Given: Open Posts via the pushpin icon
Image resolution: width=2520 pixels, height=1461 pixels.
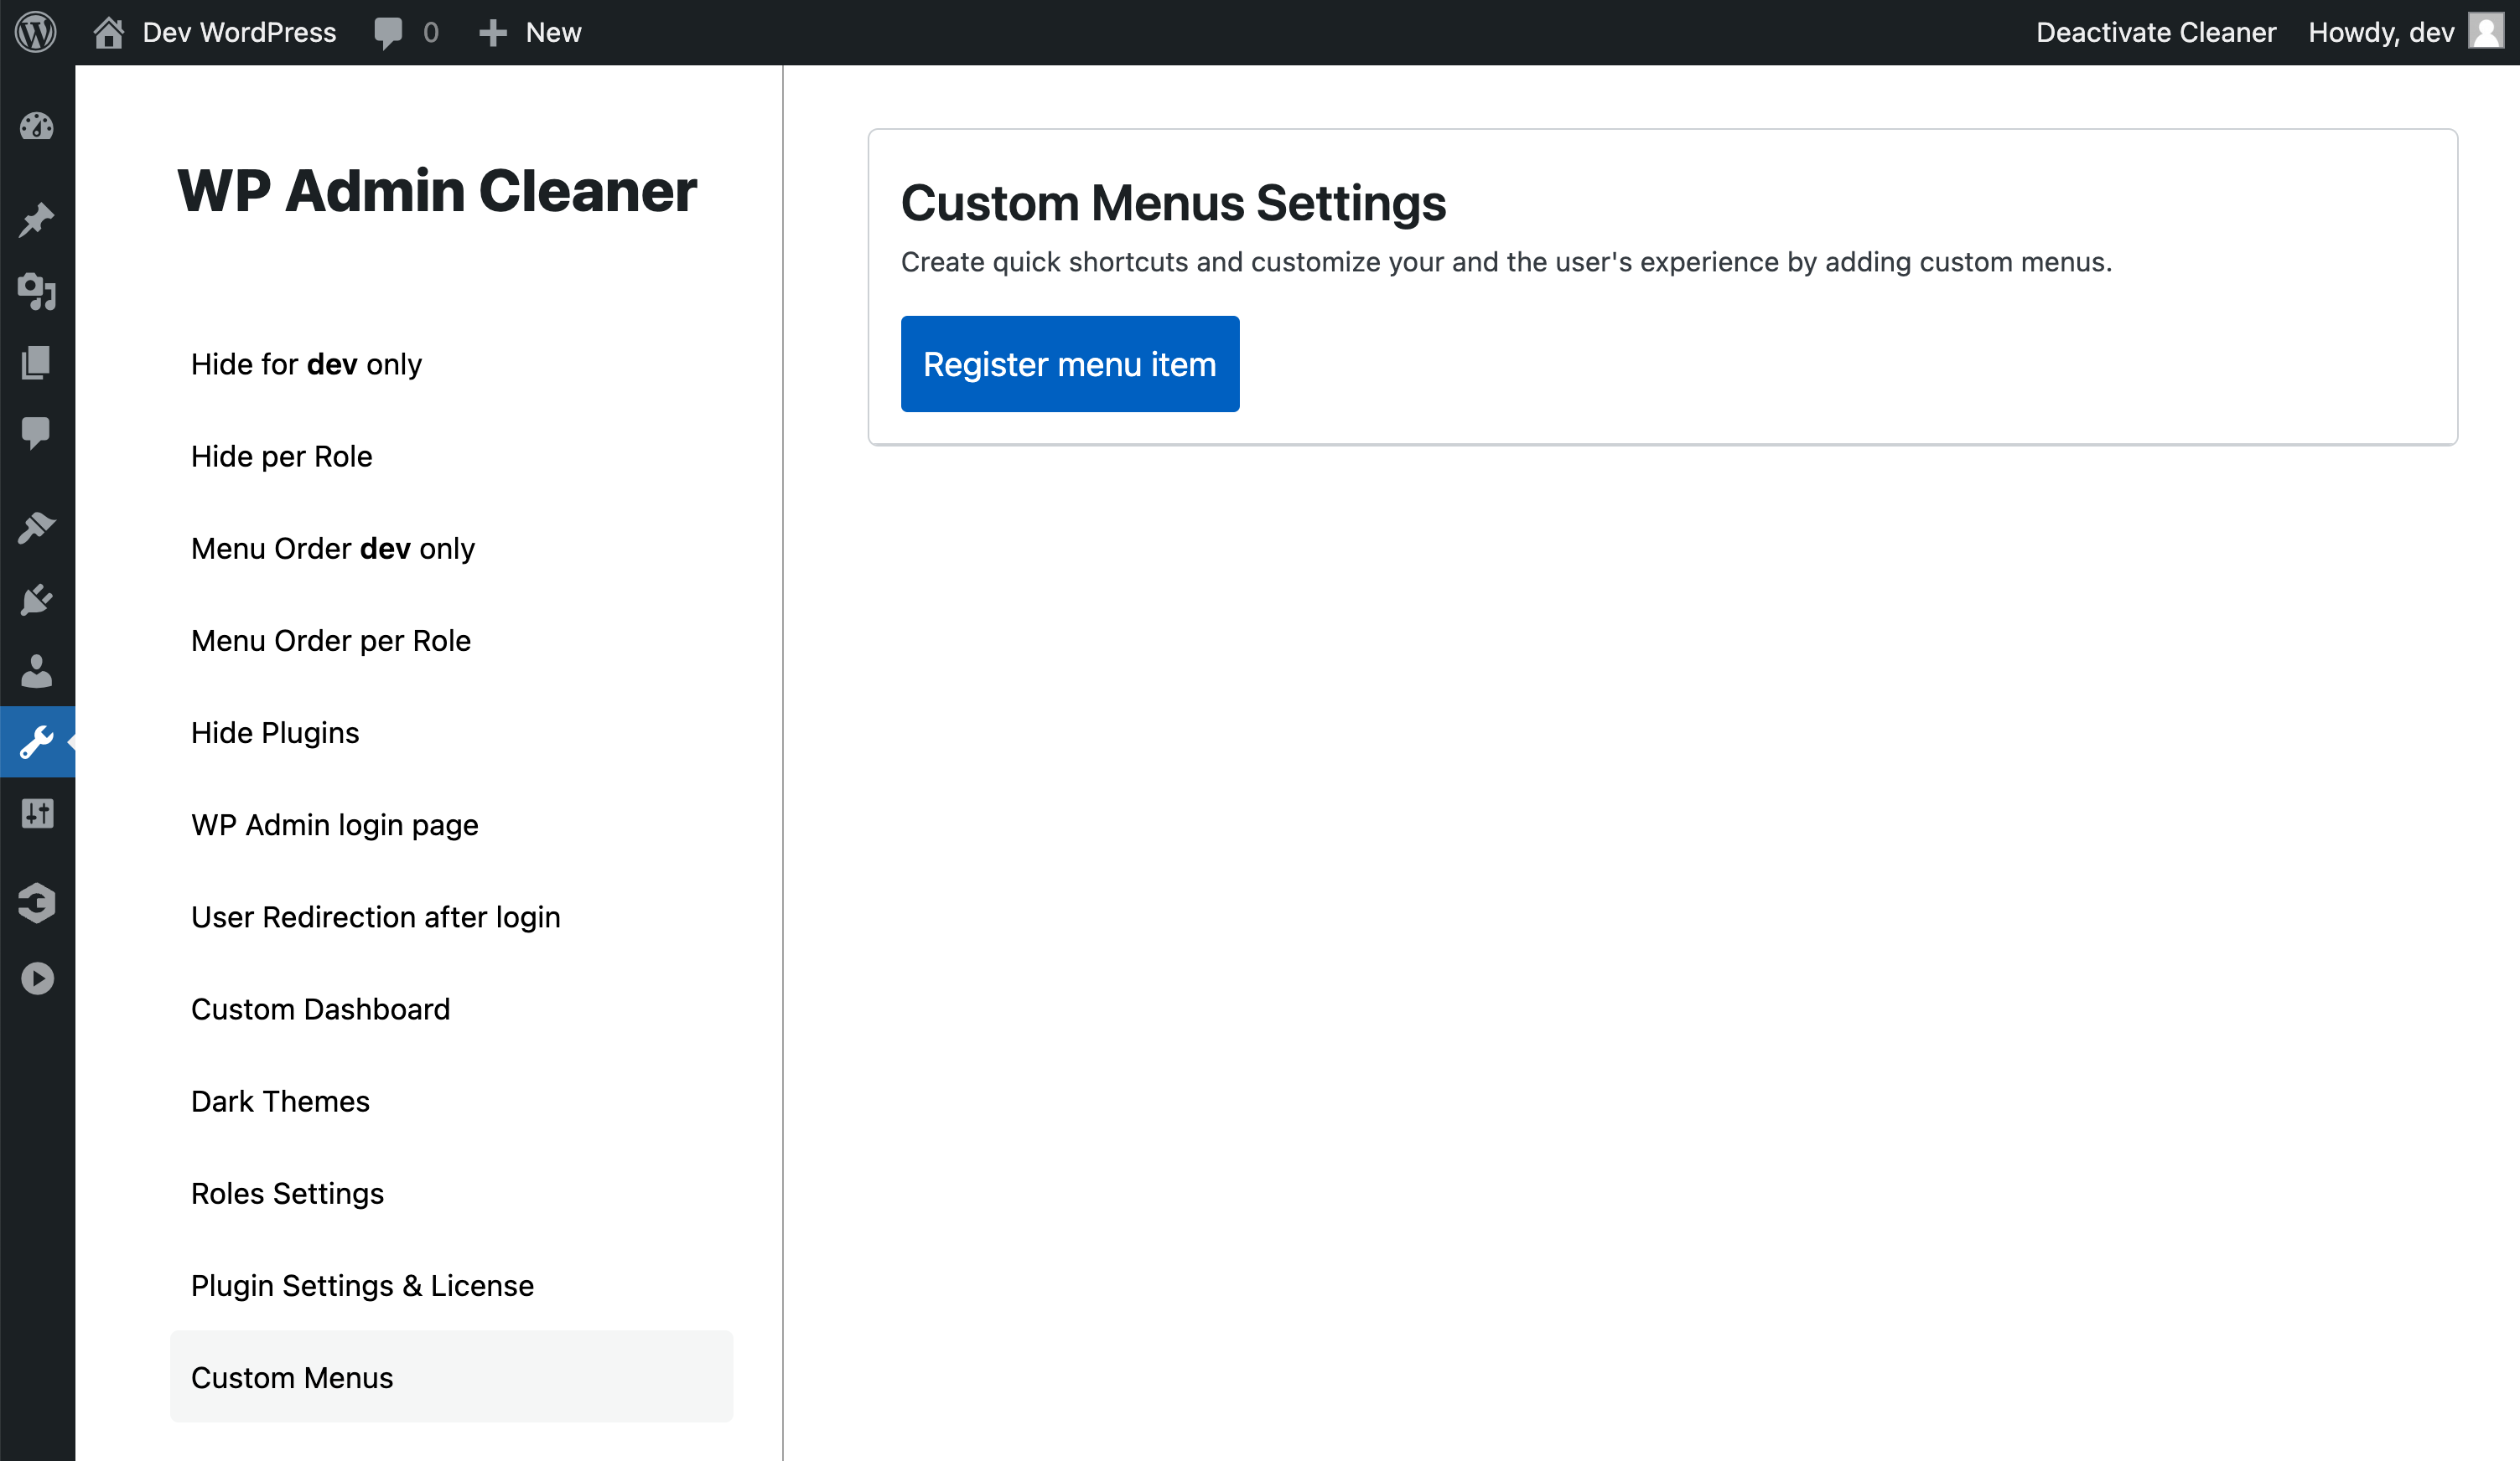Looking at the screenshot, I should 37,219.
